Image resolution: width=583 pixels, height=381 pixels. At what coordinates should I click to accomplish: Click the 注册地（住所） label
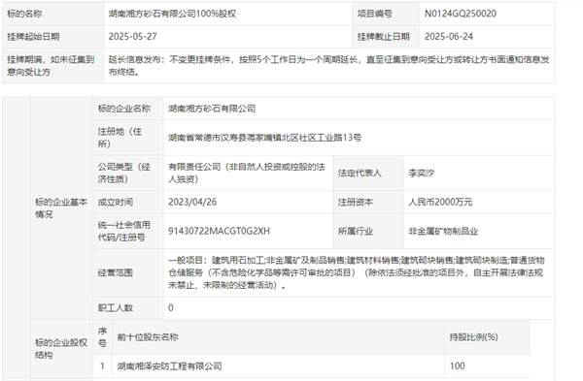coord(120,138)
